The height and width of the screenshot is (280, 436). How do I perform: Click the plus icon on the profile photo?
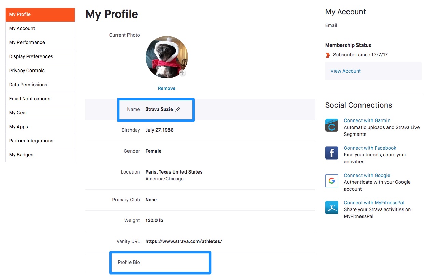click(182, 73)
